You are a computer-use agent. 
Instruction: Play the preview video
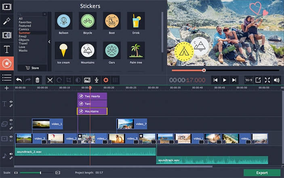(x=225, y=80)
